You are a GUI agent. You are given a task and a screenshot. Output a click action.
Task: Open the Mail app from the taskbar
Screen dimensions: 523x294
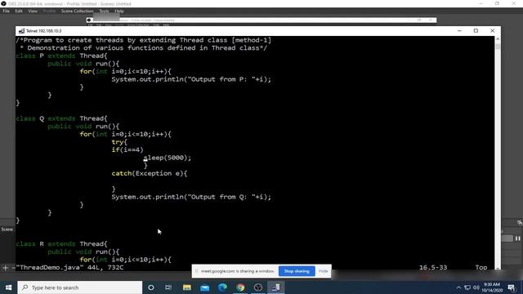pyautogui.click(x=205, y=287)
